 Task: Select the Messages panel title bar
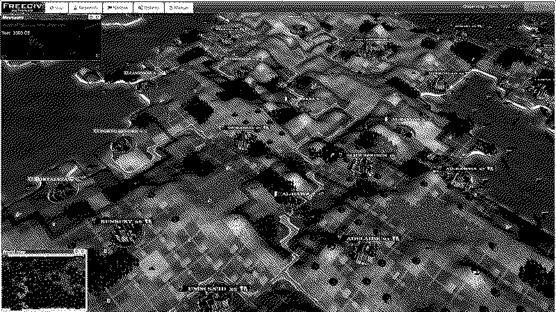pyautogui.click(x=42, y=16)
